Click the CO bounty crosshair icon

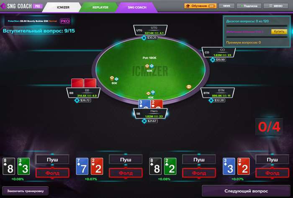pos(213,60)
